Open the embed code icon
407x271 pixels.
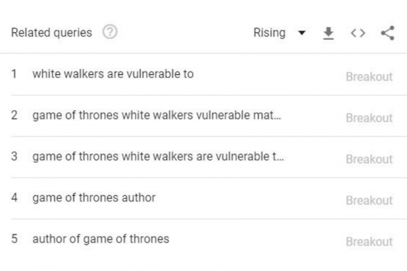click(358, 33)
